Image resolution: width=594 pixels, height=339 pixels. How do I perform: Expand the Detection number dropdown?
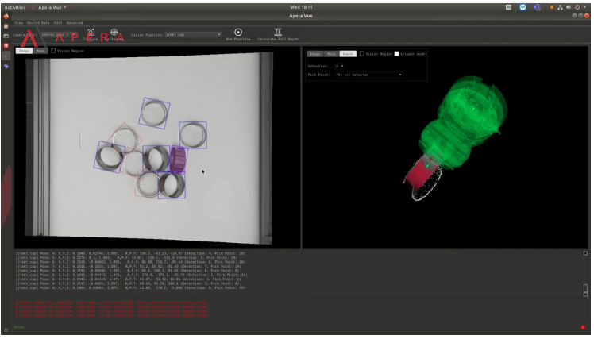pos(340,66)
